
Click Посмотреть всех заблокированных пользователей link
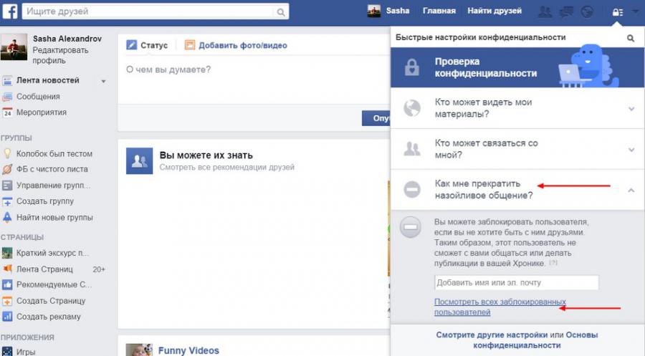pyautogui.click(x=500, y=307)
